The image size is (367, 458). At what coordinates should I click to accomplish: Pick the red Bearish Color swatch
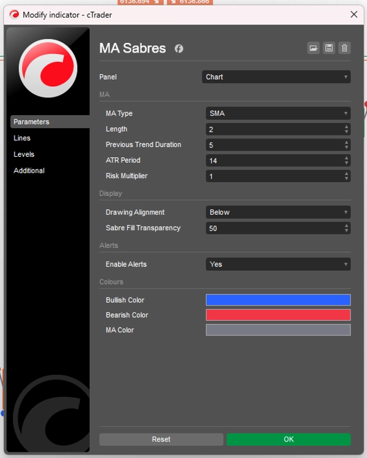(278, 315)
